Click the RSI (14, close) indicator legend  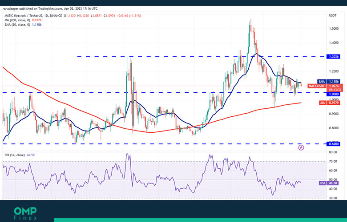click(20, 155)
